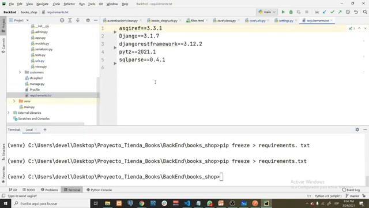Select requirements.txt in project tree
The width and height of the screenshot is (369, 208).
(x=40, y=95)
